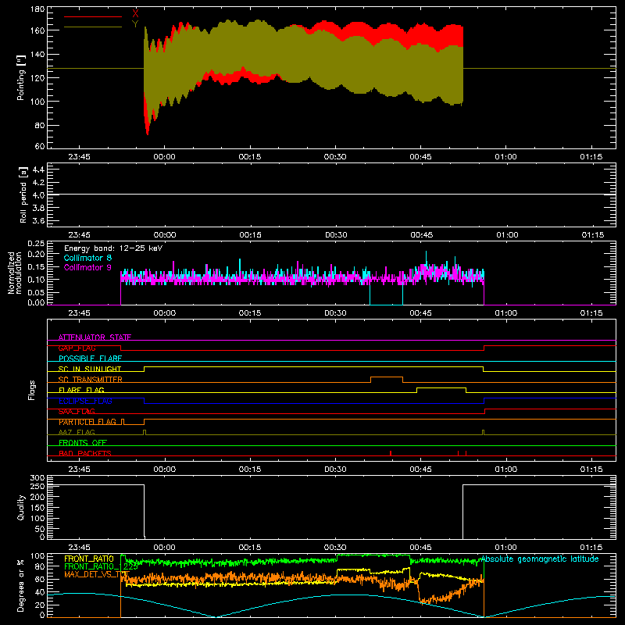Click the GAP_FLAG label
Image resolution: width=625 pixels, height=625 pixels.
[77, 348]
